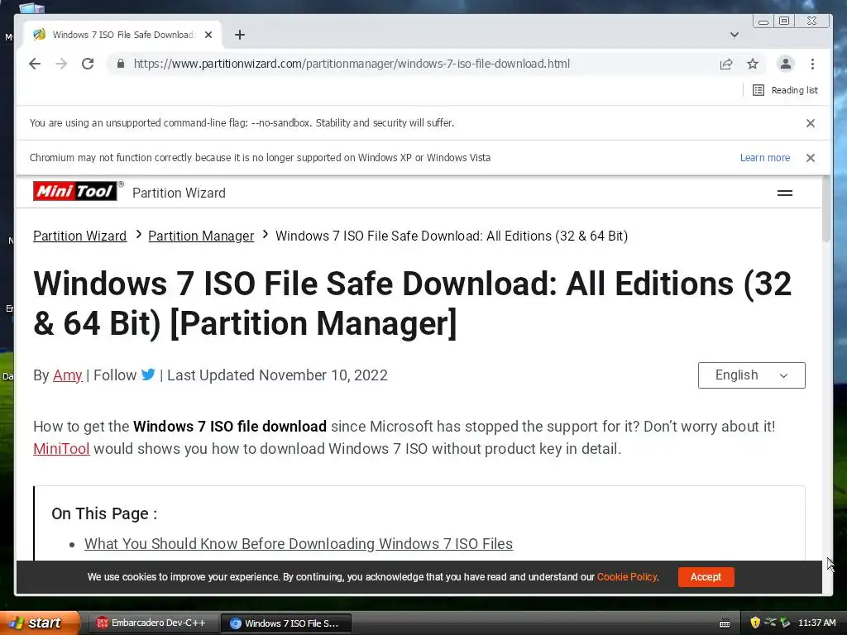Expand the English language dropdown
The image size is (847, 635).
[x=751, y=375]
